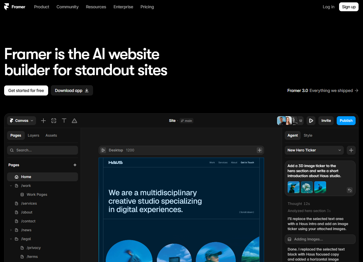Image resolution: width=363 pixels, height=262 pixels.
Task: Click About link in Haus nav
Action: pos(234,162)
